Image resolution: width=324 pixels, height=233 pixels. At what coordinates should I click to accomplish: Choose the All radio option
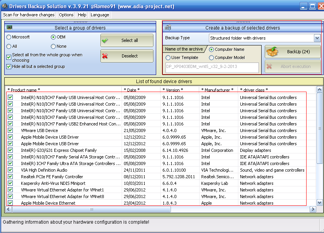9,46
